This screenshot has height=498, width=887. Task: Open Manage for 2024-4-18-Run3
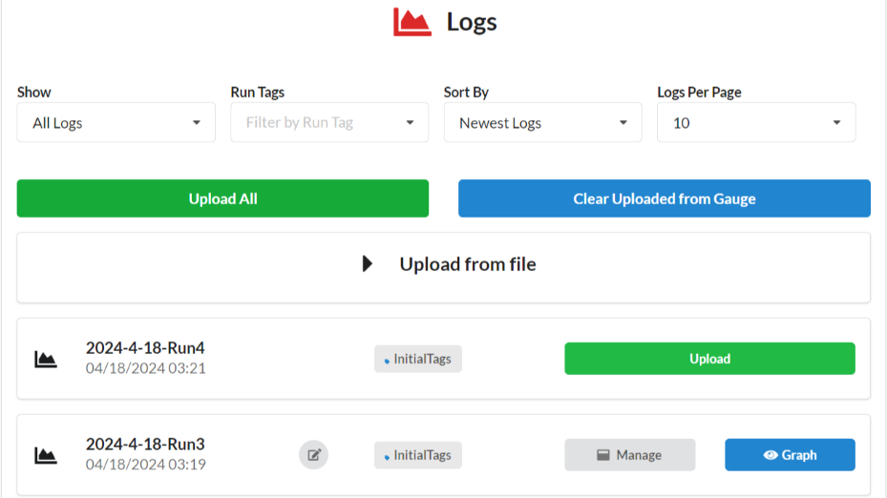pyautogui.click(x=629, y=455)
